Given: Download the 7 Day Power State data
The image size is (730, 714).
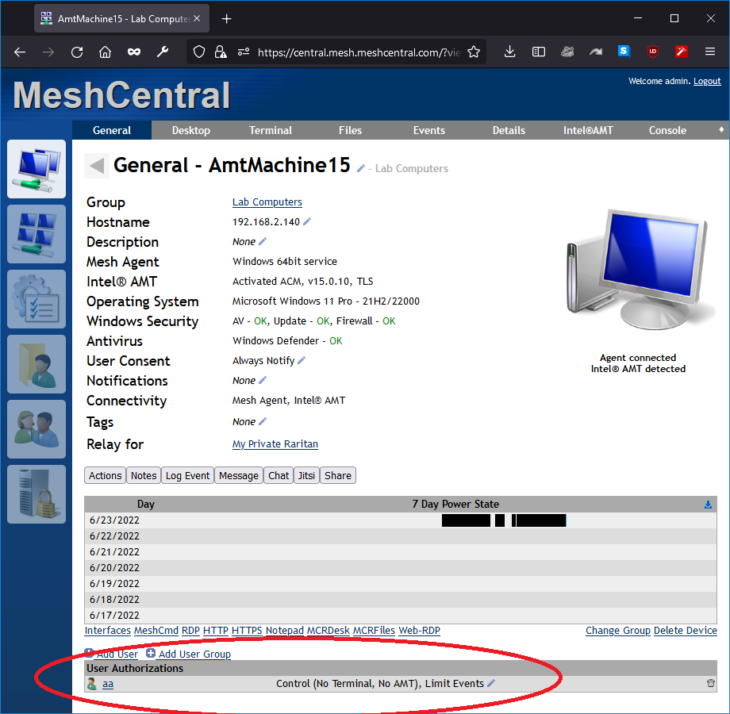Looking at the screenshot, I should pyautogui.click(x=709, y=504).
